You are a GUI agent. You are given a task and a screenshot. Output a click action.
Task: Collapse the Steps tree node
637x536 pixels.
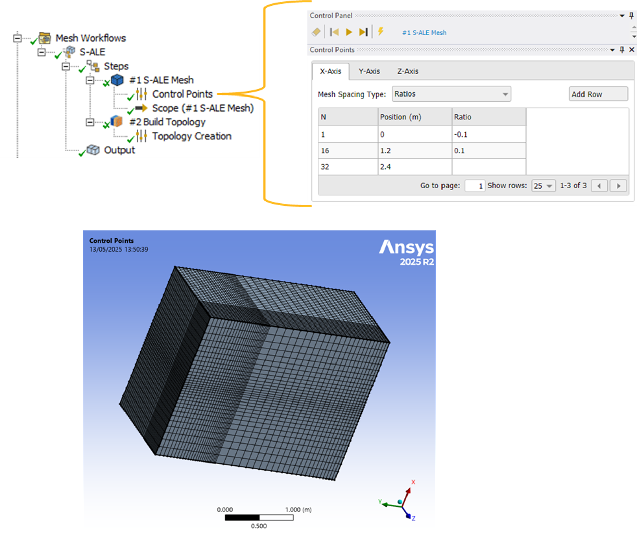[x=66, y=66]
